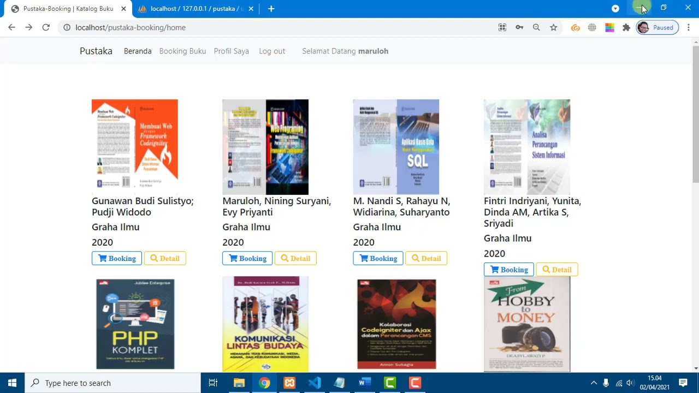Book the Gunawan Budi Sulistyo book

(117, 258)
